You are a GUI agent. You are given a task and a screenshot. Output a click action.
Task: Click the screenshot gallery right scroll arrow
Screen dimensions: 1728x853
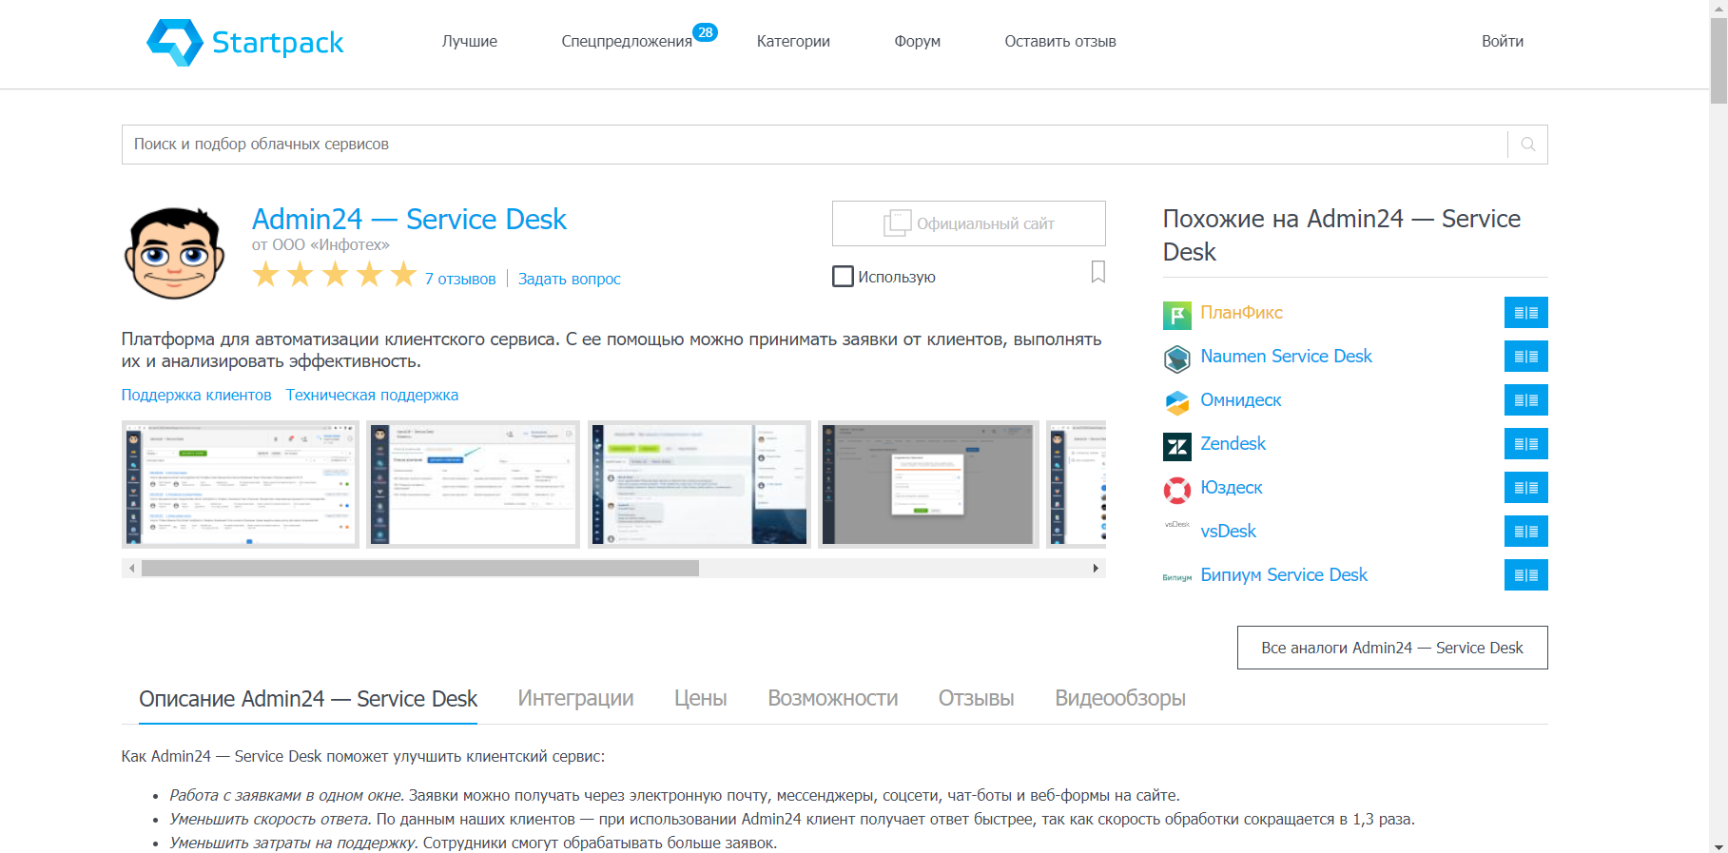1096,569
